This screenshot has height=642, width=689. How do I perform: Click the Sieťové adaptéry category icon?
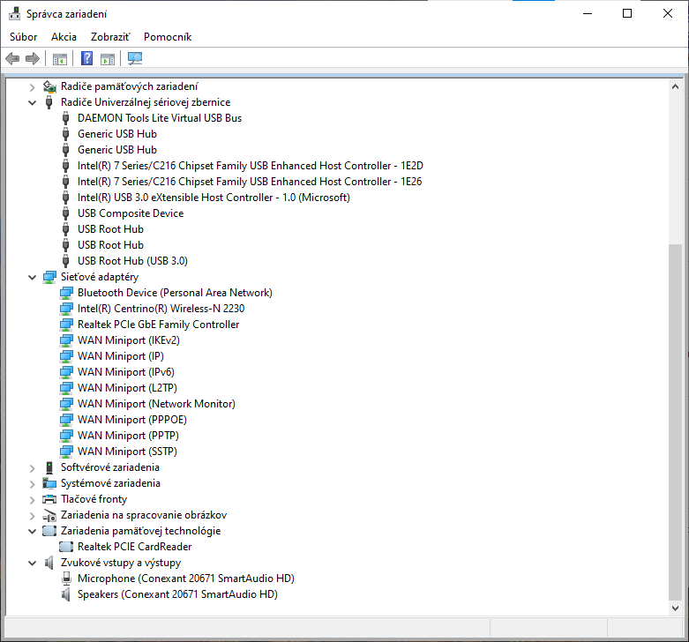click(49, 277)
